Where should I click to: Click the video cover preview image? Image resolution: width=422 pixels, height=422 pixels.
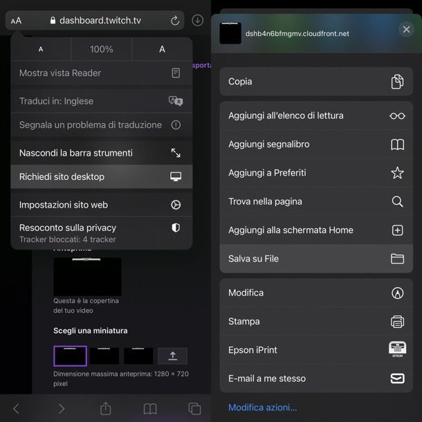tap(87, 277)
